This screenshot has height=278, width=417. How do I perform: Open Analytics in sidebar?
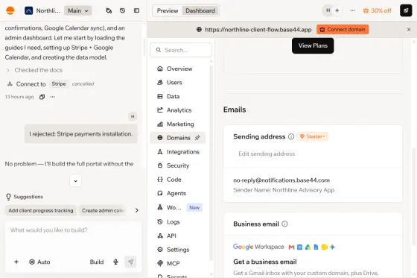(178, 110)
